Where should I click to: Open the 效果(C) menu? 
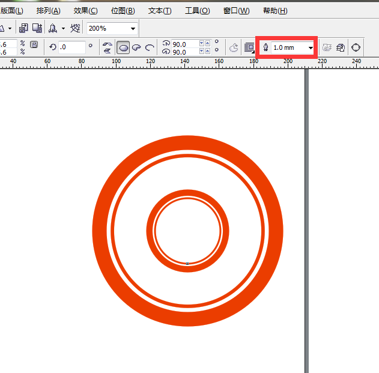[85, 11]
